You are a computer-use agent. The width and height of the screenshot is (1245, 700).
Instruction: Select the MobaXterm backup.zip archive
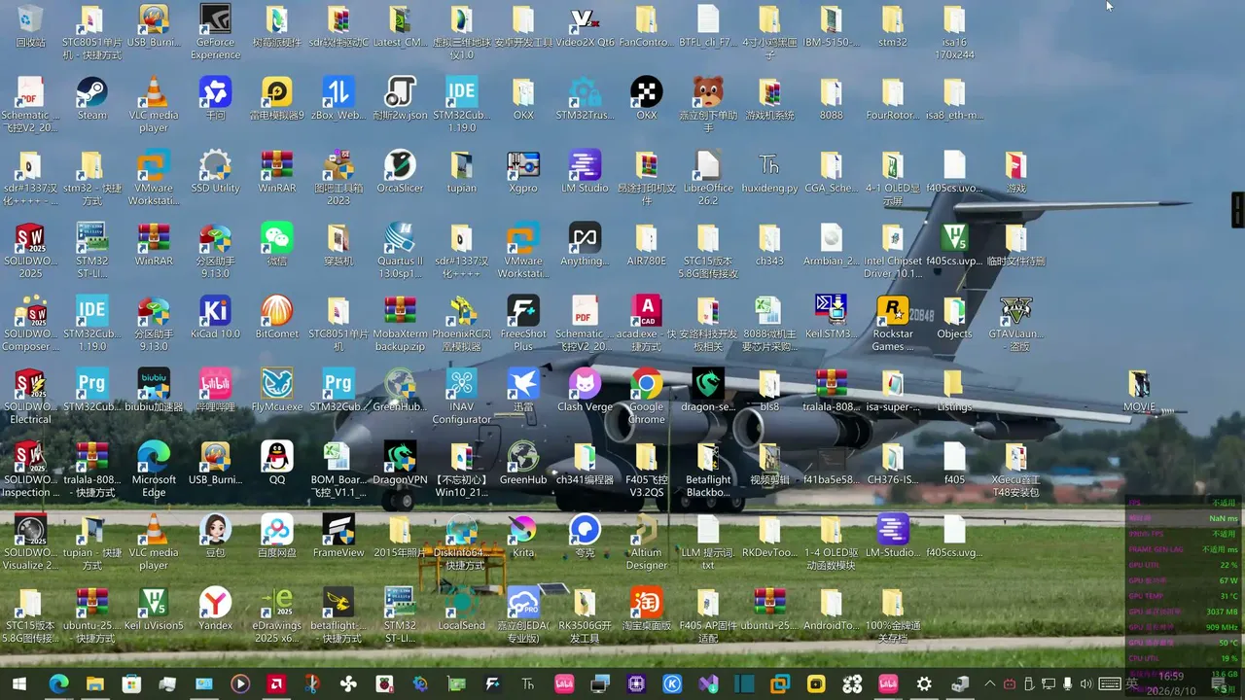click(400, 325)
